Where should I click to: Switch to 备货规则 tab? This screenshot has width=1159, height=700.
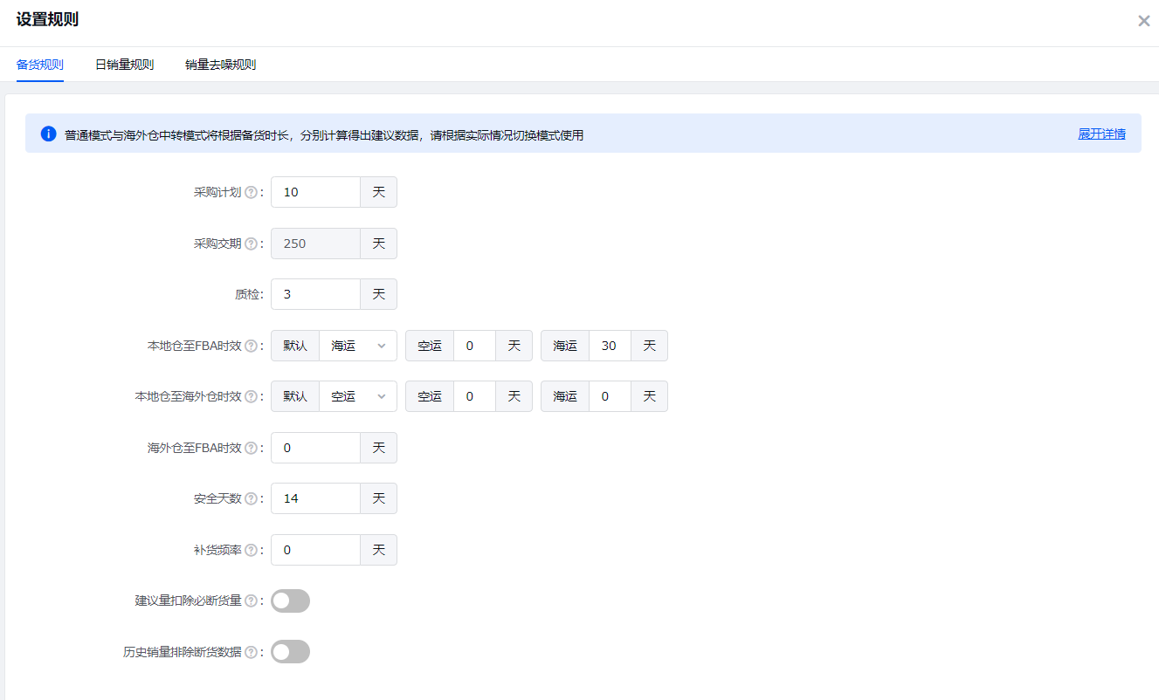(x=40, y=65)
